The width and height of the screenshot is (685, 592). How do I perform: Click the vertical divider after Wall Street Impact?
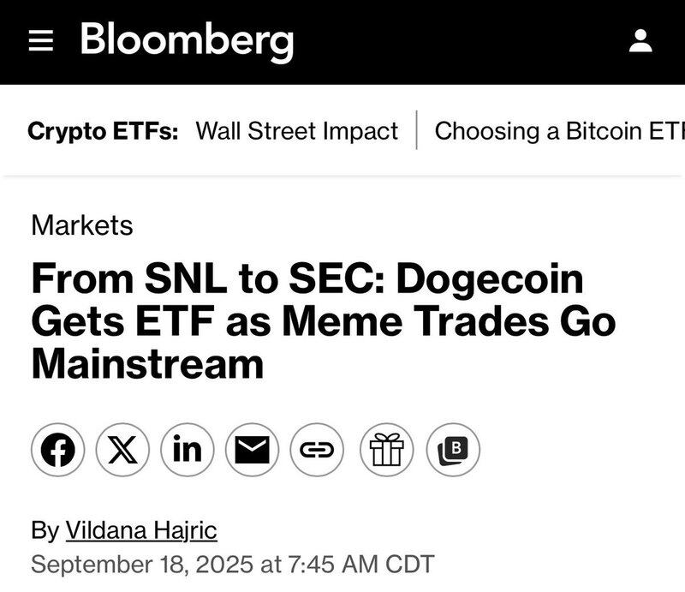pos(417,130)
